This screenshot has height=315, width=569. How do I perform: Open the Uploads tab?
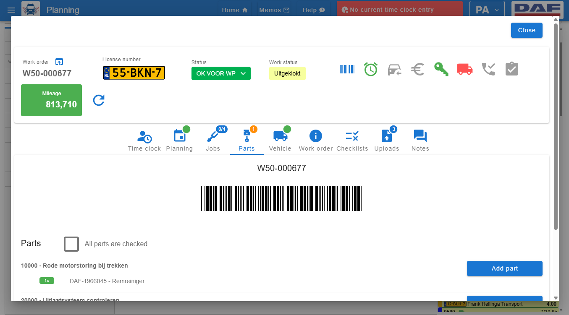click(387, 141)
